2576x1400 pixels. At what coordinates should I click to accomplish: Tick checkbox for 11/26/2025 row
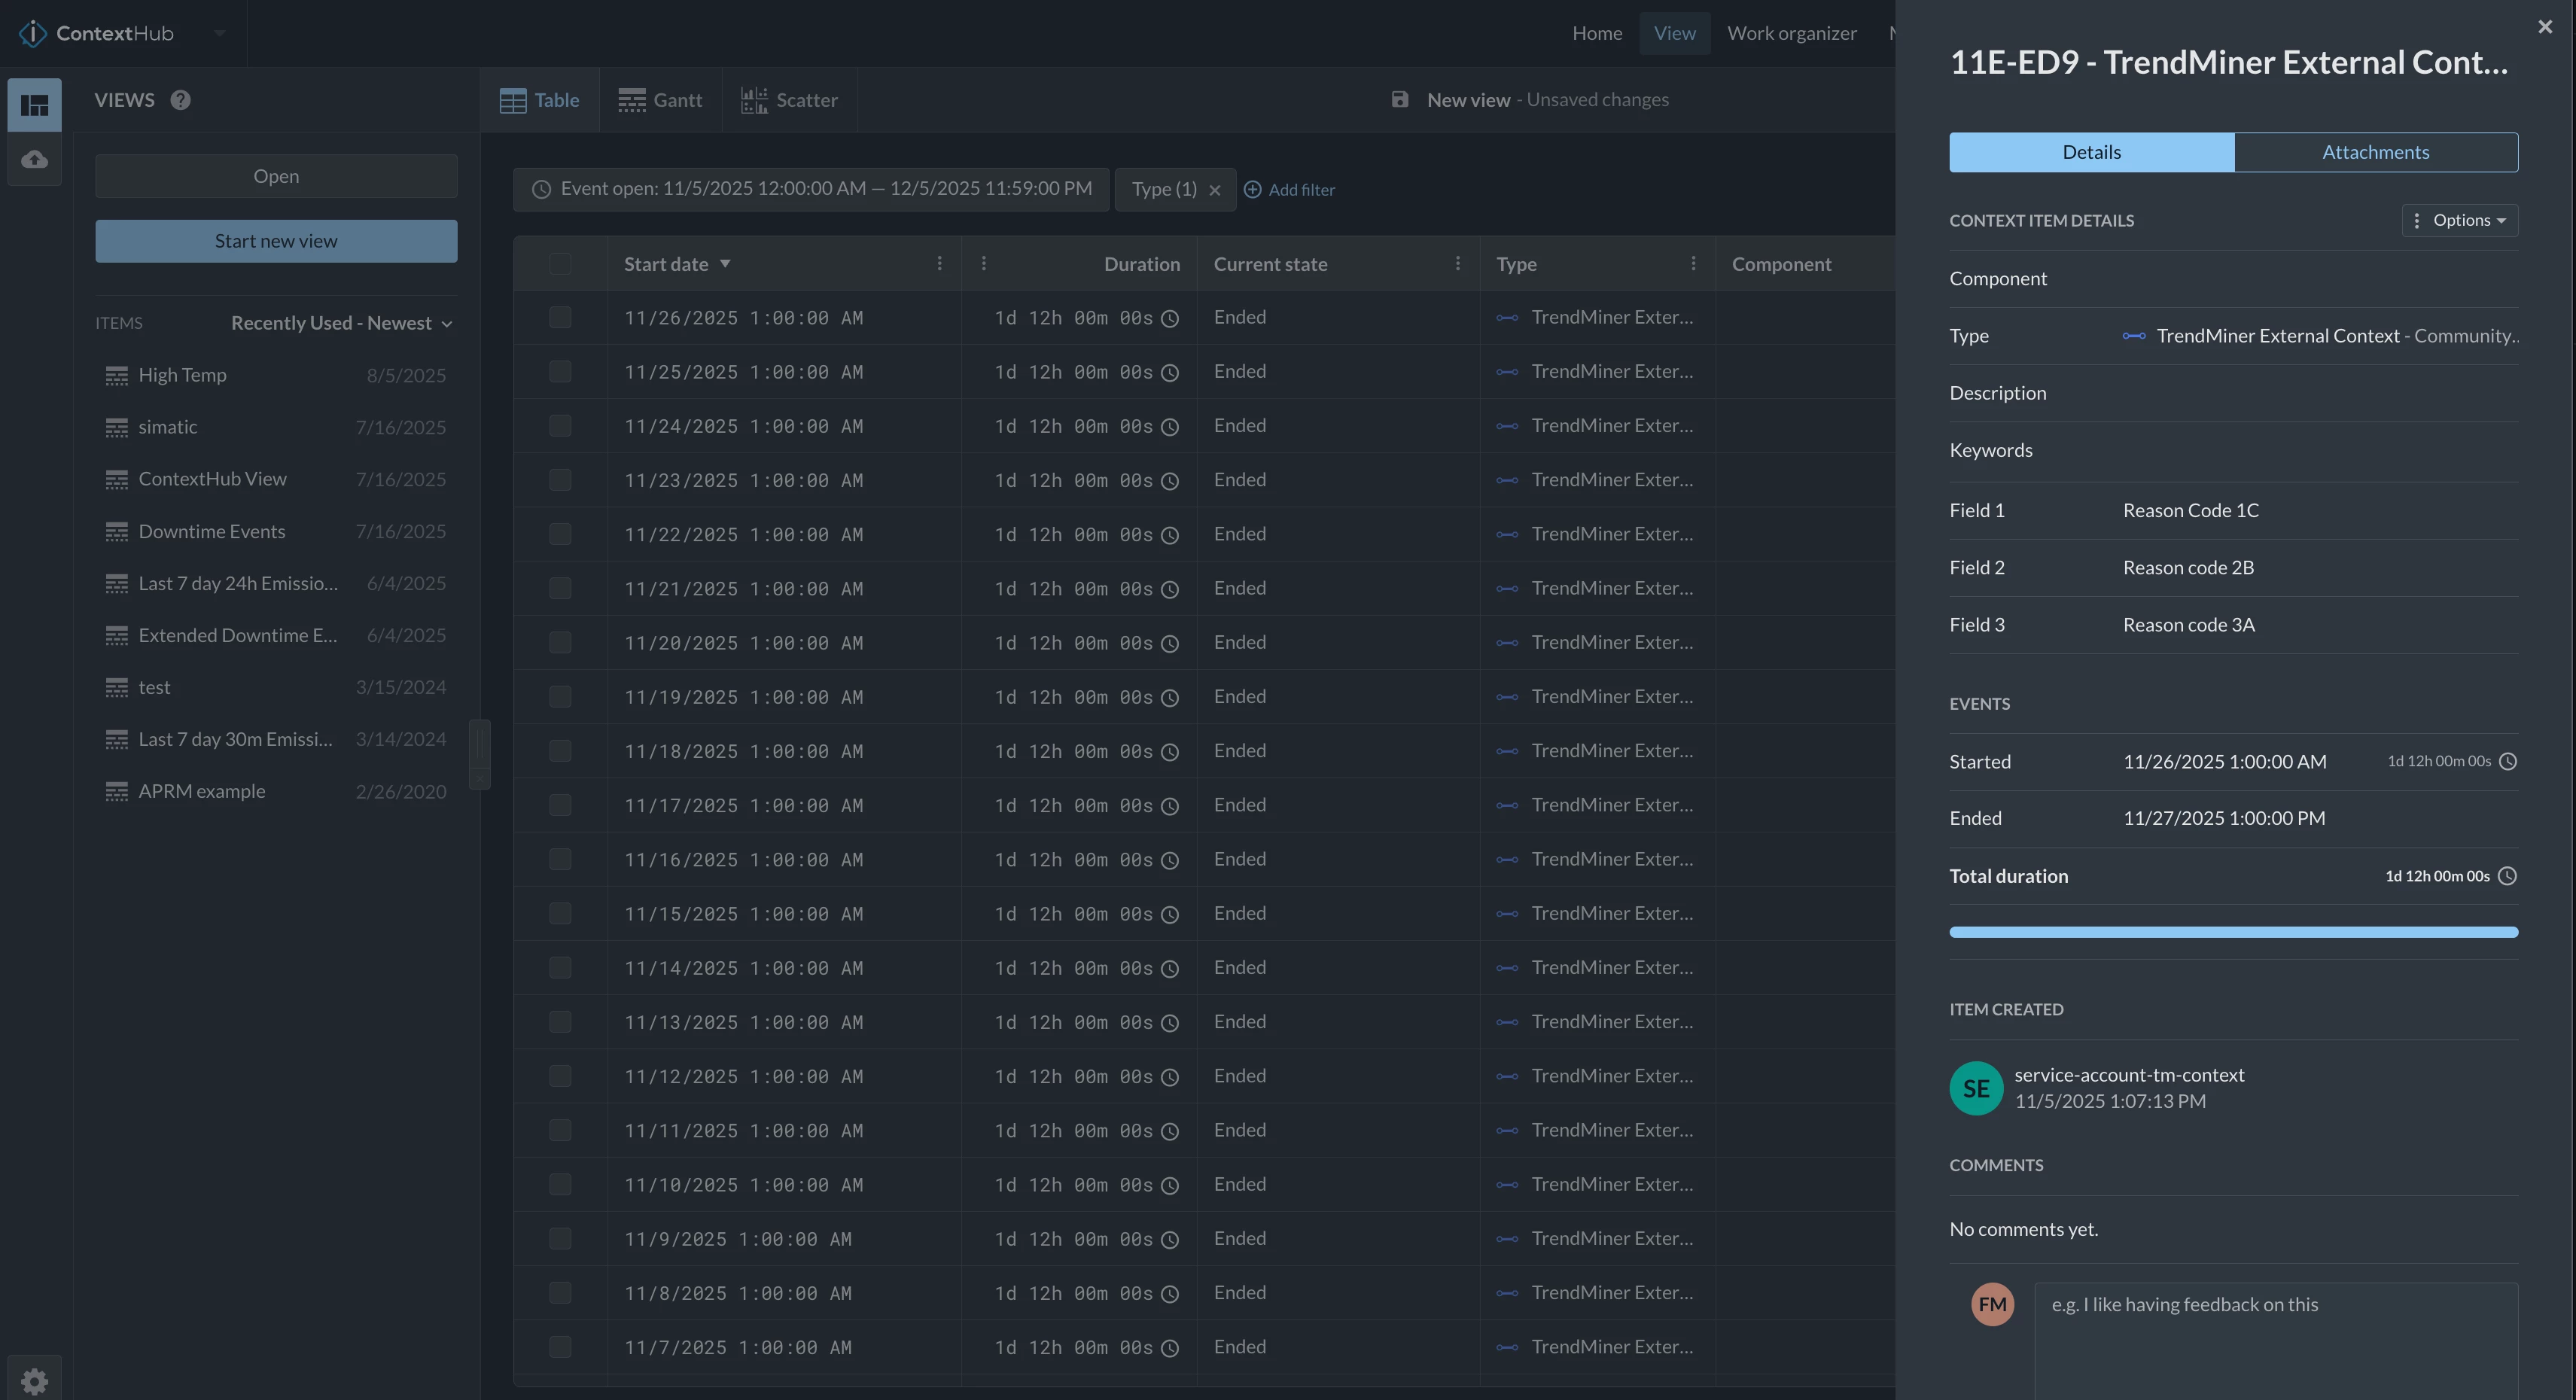560,318
